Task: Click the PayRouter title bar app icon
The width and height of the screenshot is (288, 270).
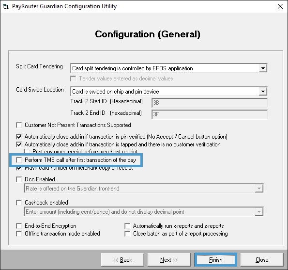Action: 5,7
